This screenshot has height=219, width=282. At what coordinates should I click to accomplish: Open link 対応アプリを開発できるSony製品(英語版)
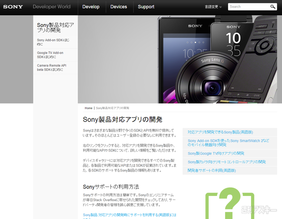point(220,132)
